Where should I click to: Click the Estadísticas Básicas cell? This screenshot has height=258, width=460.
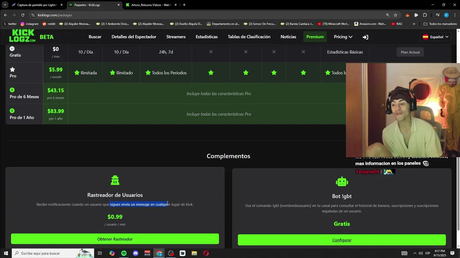pos(345,52)
